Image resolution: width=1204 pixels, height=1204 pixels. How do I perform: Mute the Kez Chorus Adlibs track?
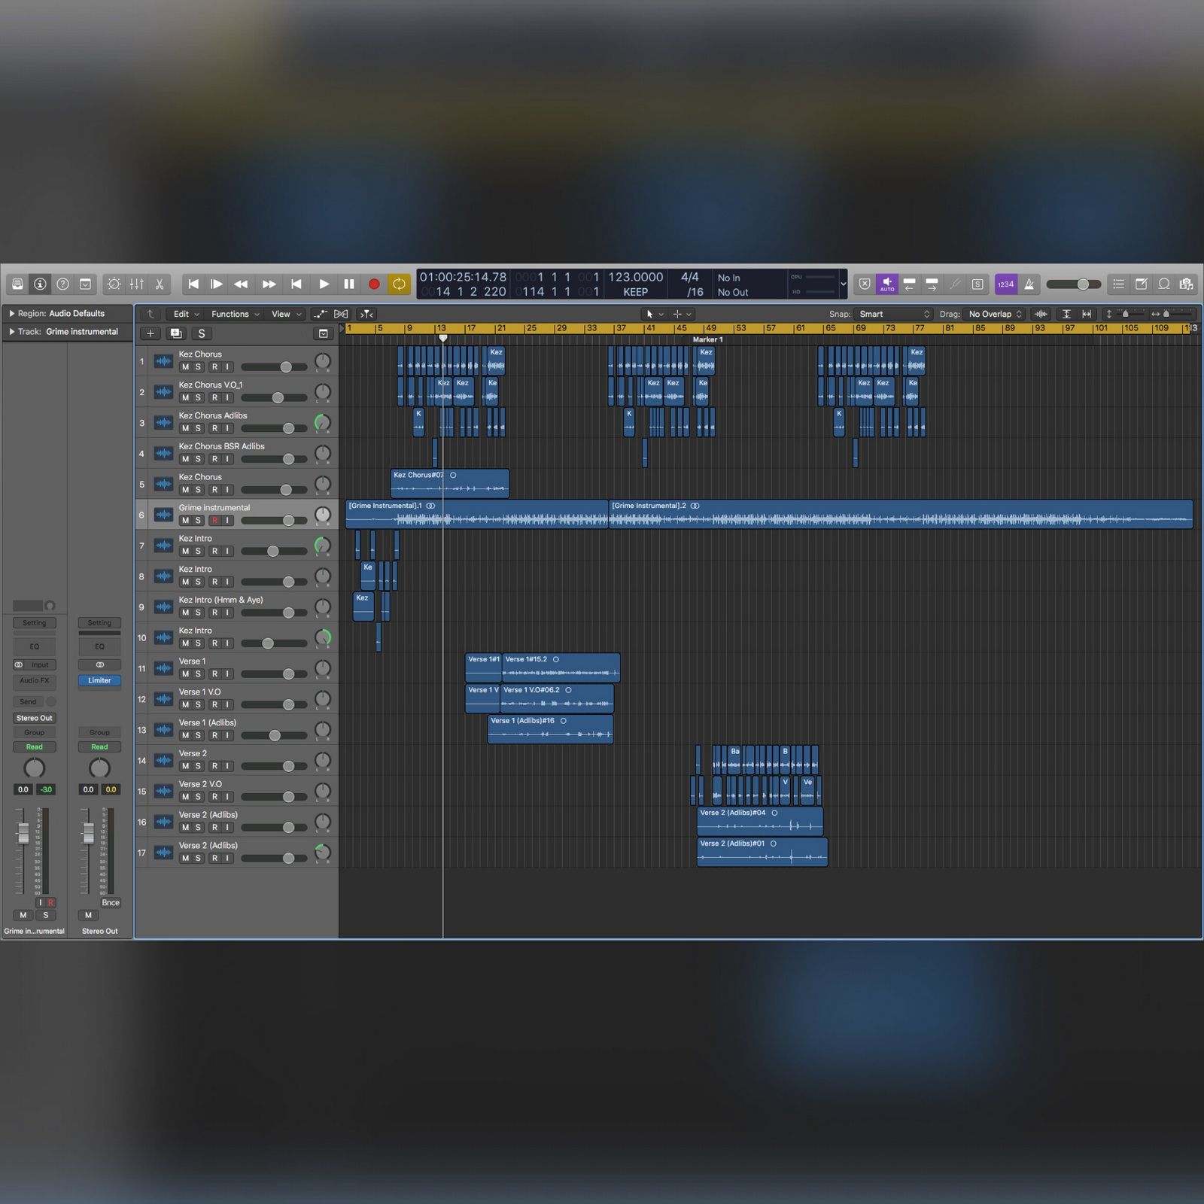point(185,428)
